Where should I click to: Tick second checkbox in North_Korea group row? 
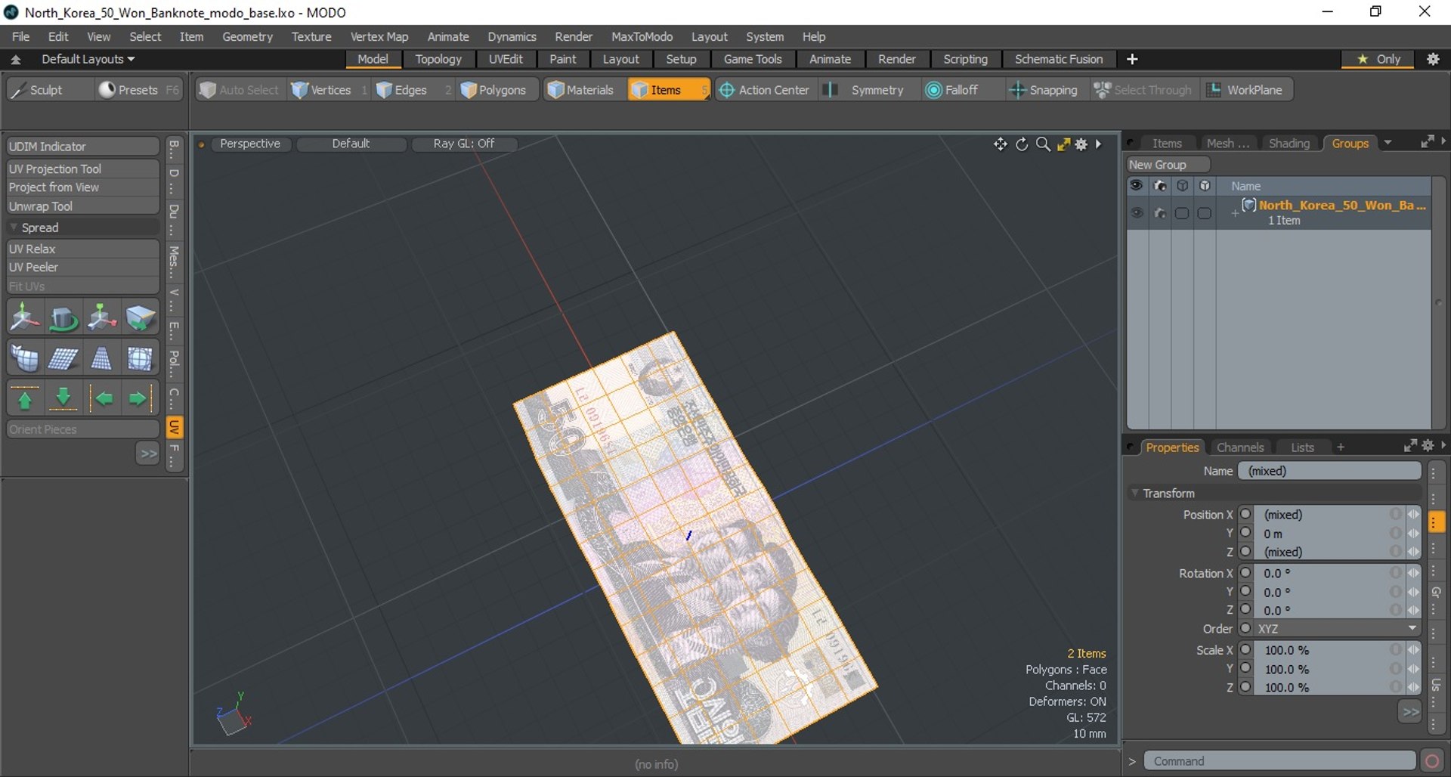tap(1205, 214)
